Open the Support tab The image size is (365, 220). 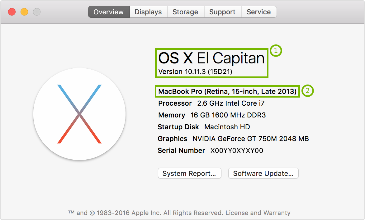222,12
